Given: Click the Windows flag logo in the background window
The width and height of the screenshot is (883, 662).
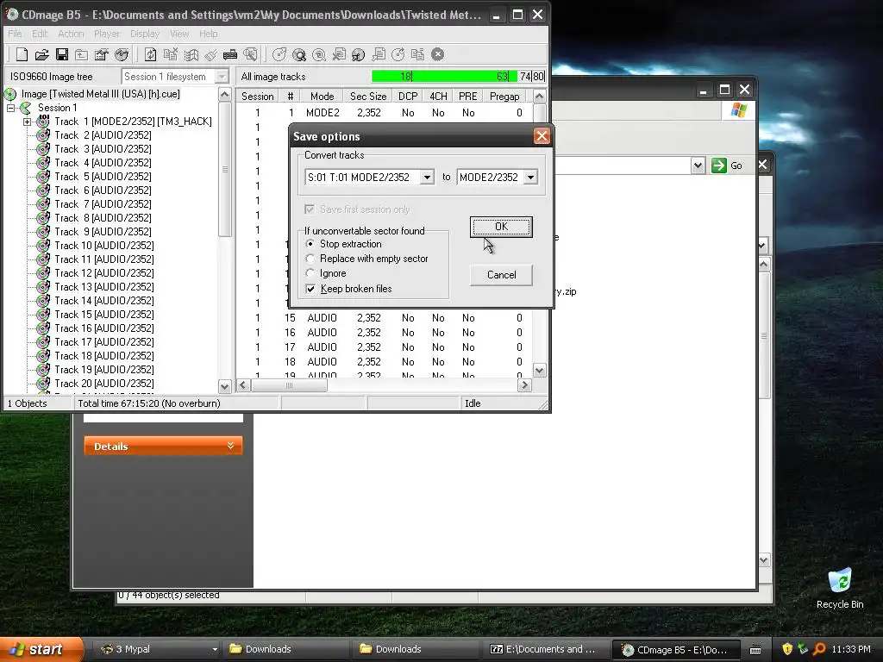Looking at the screenshot, I should coord(739,111).
